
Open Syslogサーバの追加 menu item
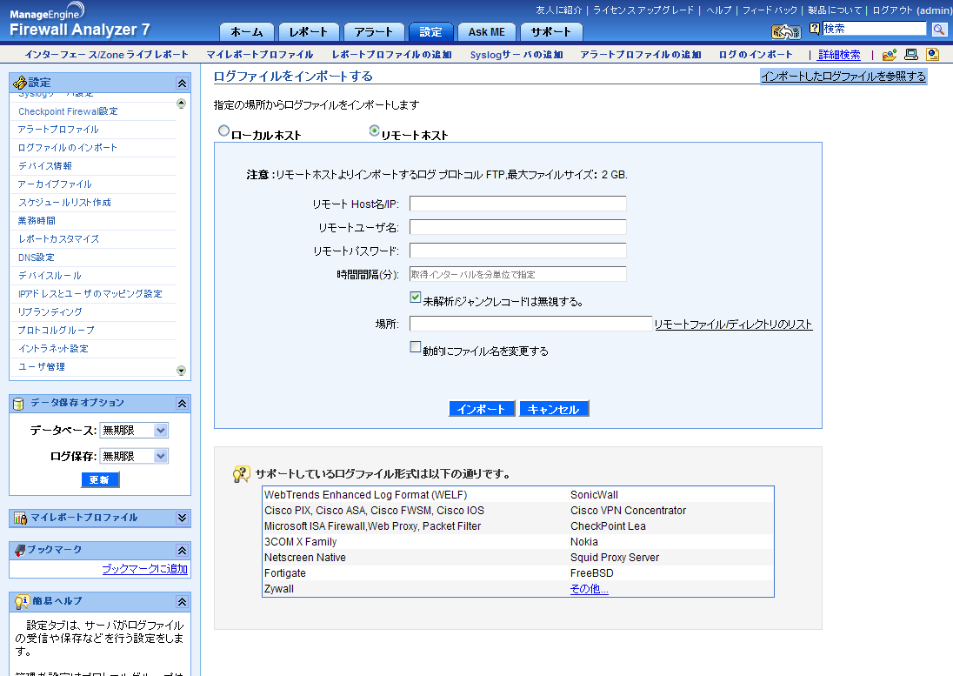(x=516, y=55)
